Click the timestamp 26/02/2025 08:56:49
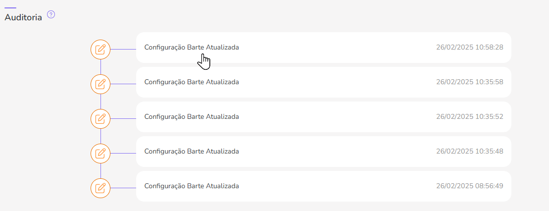This screenshot has width=549, height=211. click(469, 186)
